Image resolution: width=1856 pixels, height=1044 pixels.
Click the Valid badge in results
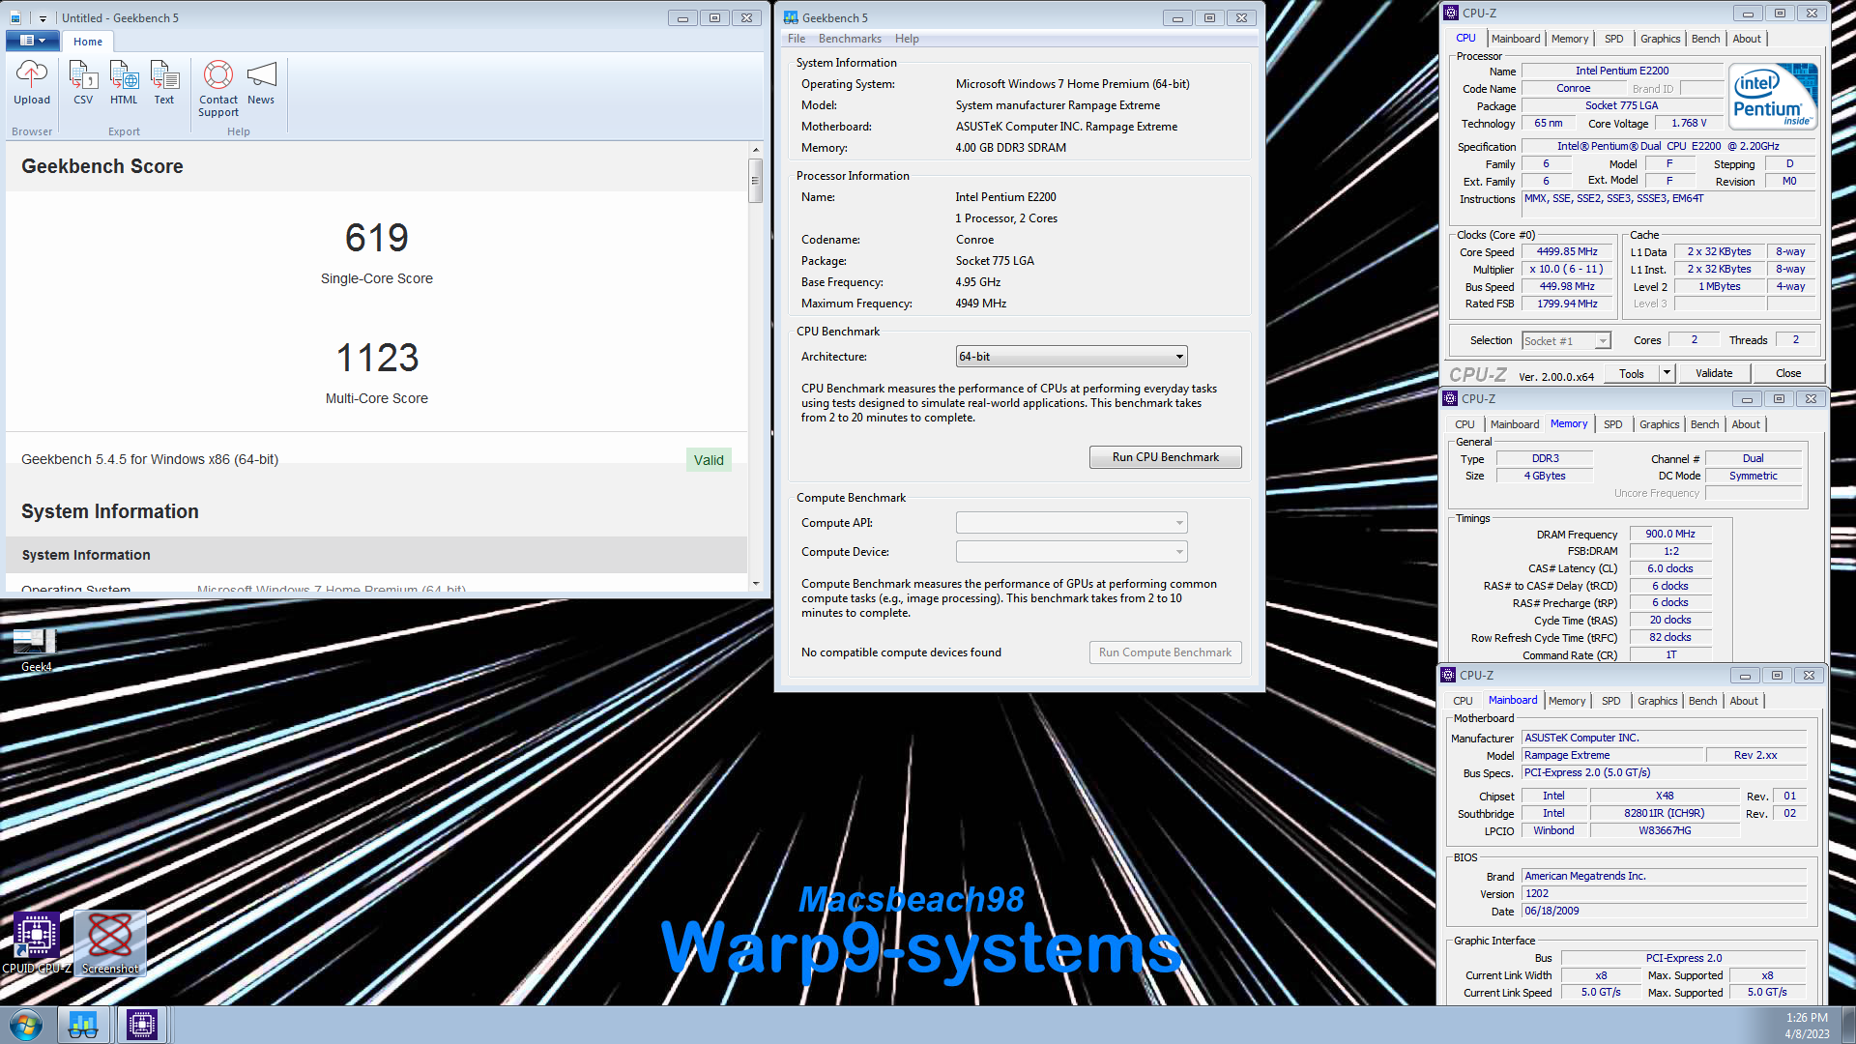pyautogui.click(x=709, y=460)
